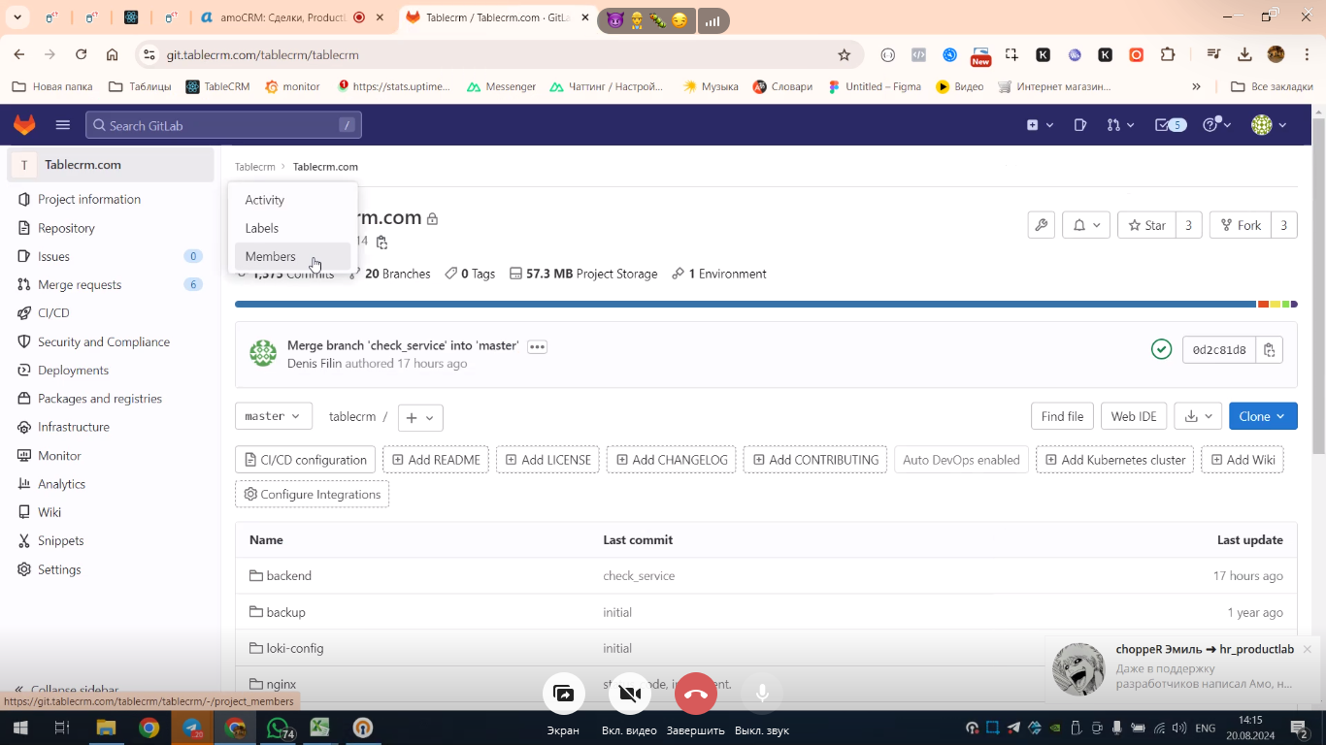Focus the Search GitLab field

click(x=223, y=125)
